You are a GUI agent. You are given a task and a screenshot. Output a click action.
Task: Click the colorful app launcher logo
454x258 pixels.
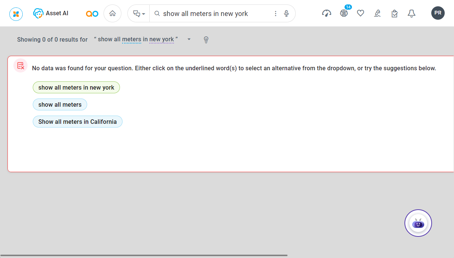pyautogui.click(x=16, y=14)
